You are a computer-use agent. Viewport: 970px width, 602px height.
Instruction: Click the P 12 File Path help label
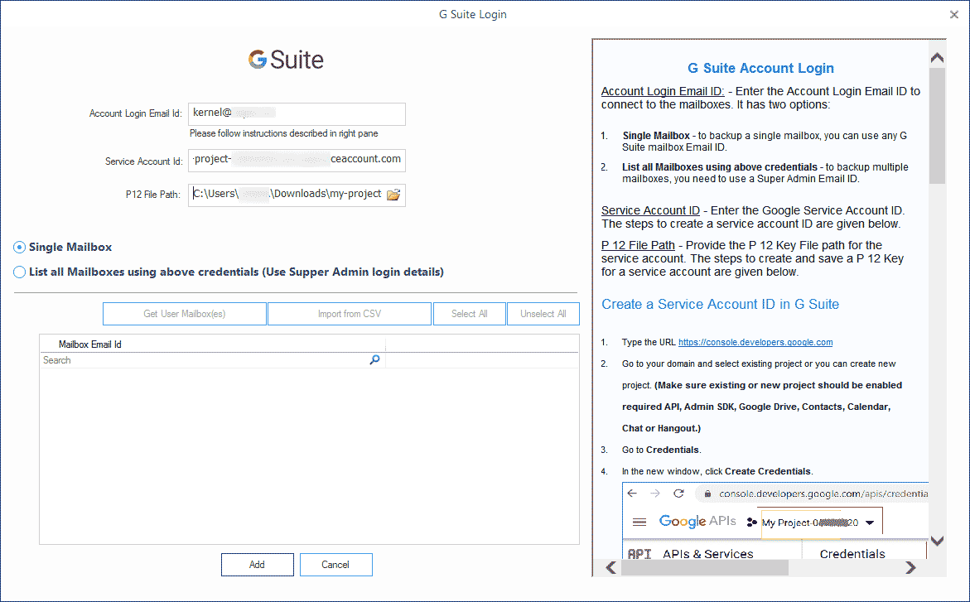pos(638,245)
